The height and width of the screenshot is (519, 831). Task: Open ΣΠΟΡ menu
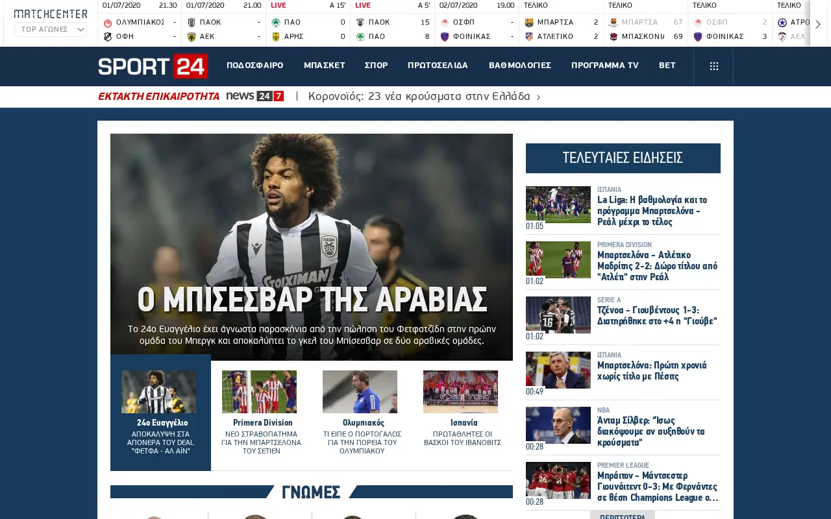[376, 66]
